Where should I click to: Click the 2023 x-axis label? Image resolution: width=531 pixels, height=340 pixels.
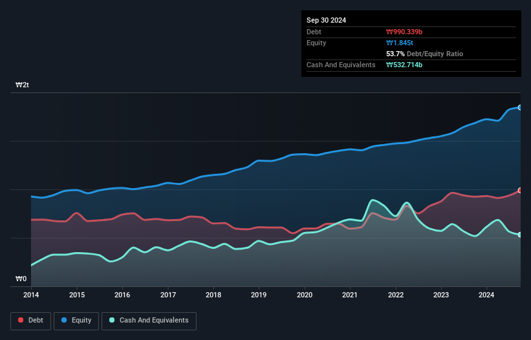click(x=441, y=295)
